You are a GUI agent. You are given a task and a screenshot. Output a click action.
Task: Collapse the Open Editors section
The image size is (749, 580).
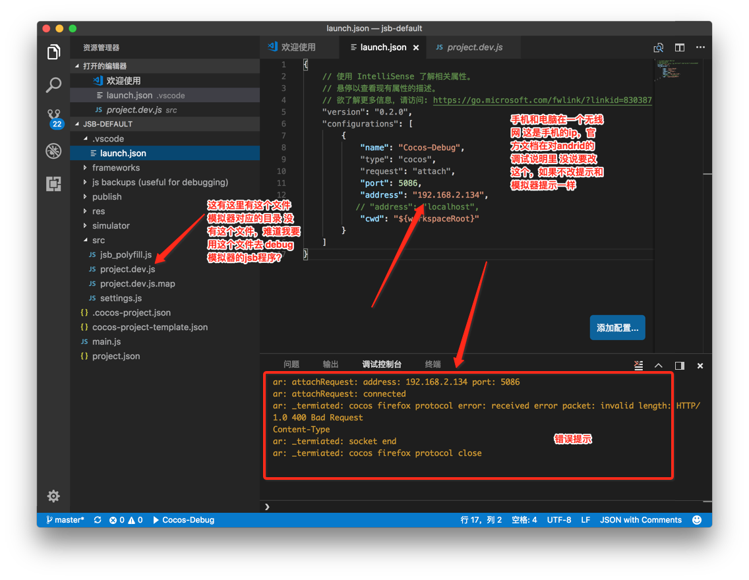coord(77,66)
